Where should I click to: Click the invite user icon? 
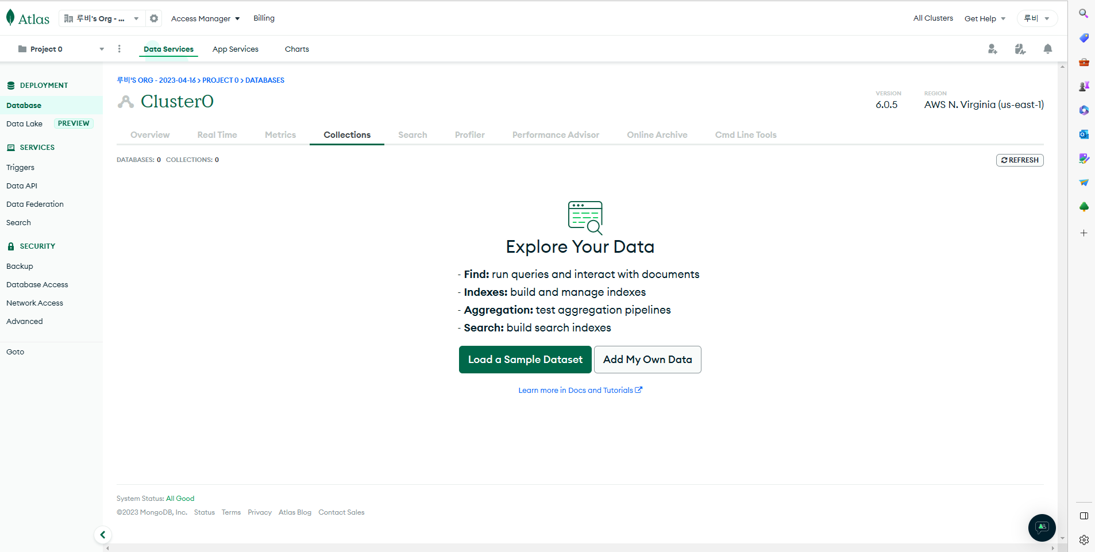tap(992, 49)
